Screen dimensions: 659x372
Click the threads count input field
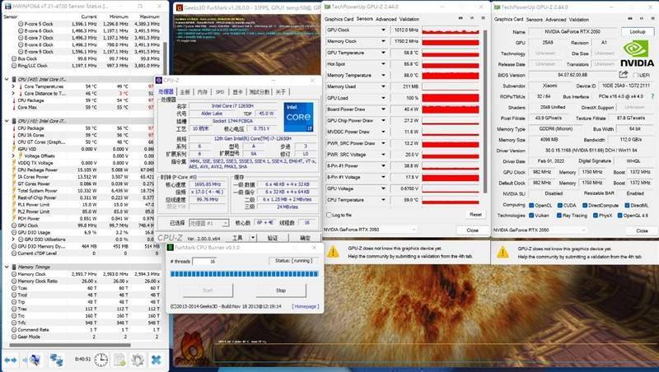(x=204, y=261)
